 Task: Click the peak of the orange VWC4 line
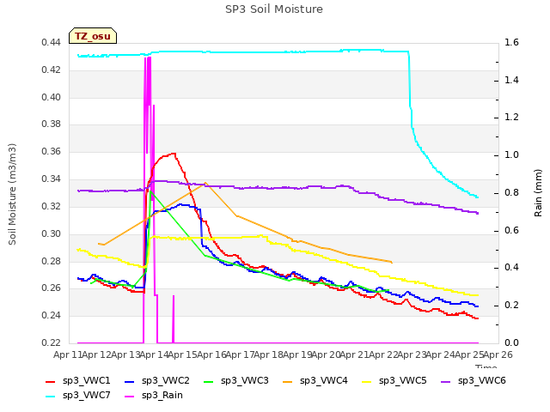205,183
